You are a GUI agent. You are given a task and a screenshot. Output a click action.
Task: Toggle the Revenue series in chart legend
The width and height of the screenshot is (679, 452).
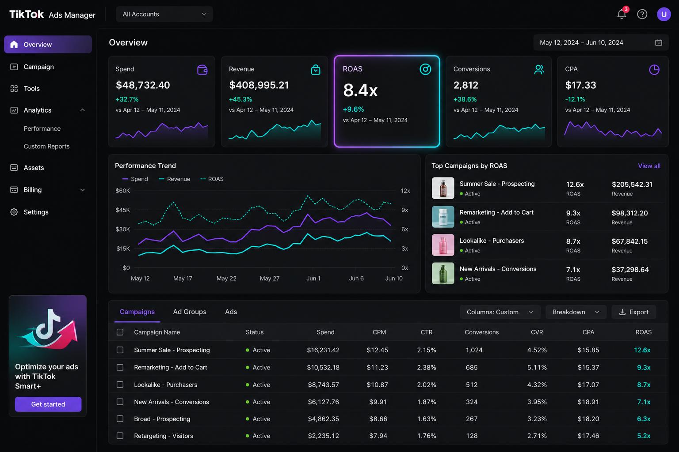pos(174,179)
